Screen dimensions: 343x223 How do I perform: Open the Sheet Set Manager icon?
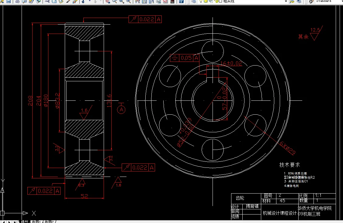158,1
